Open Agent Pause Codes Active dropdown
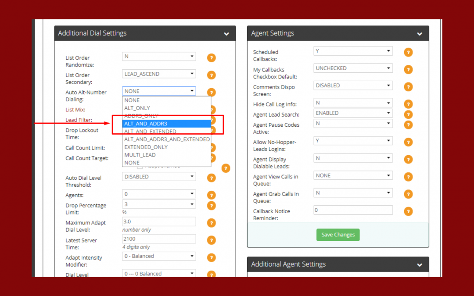The height and width of the screenshot is (296, 474). click(353, 123)
